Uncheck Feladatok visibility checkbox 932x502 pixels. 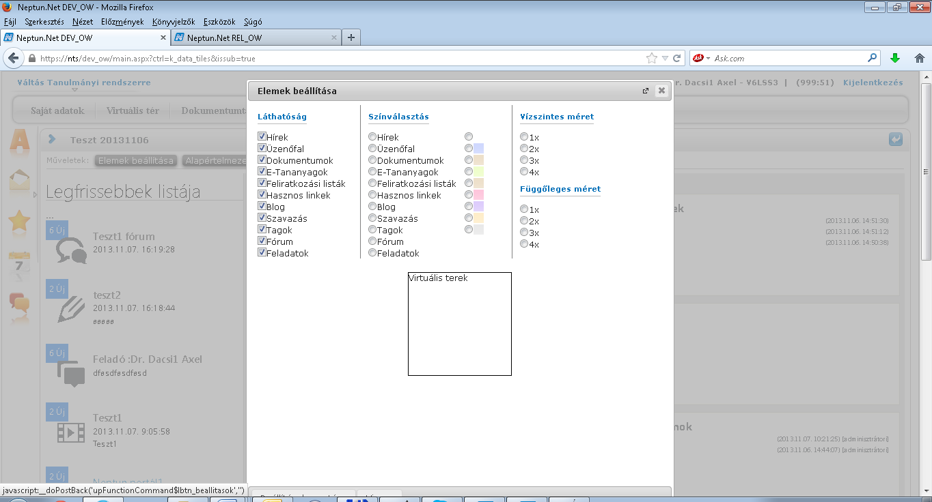click(262, 253)
